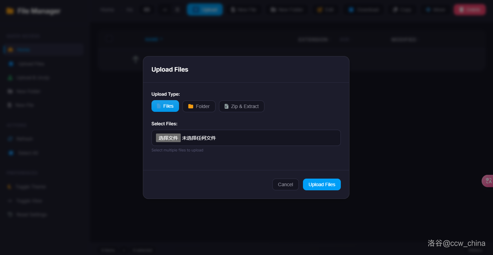This screenshot has height=255, width=493.
Task: Click New Folder in the top toolbar
Action: coord(286,10)
